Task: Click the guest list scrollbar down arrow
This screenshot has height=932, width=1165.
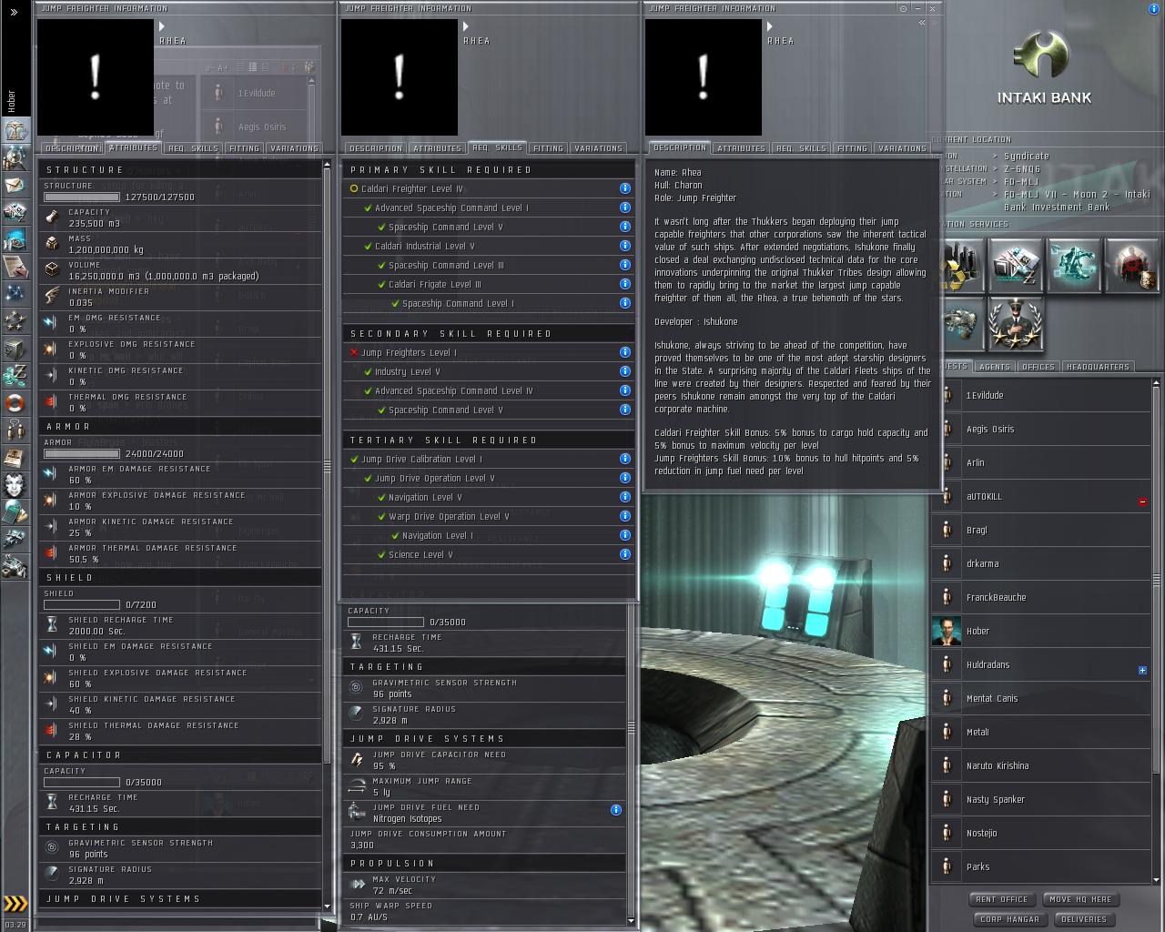Action: pos(1157,880)
